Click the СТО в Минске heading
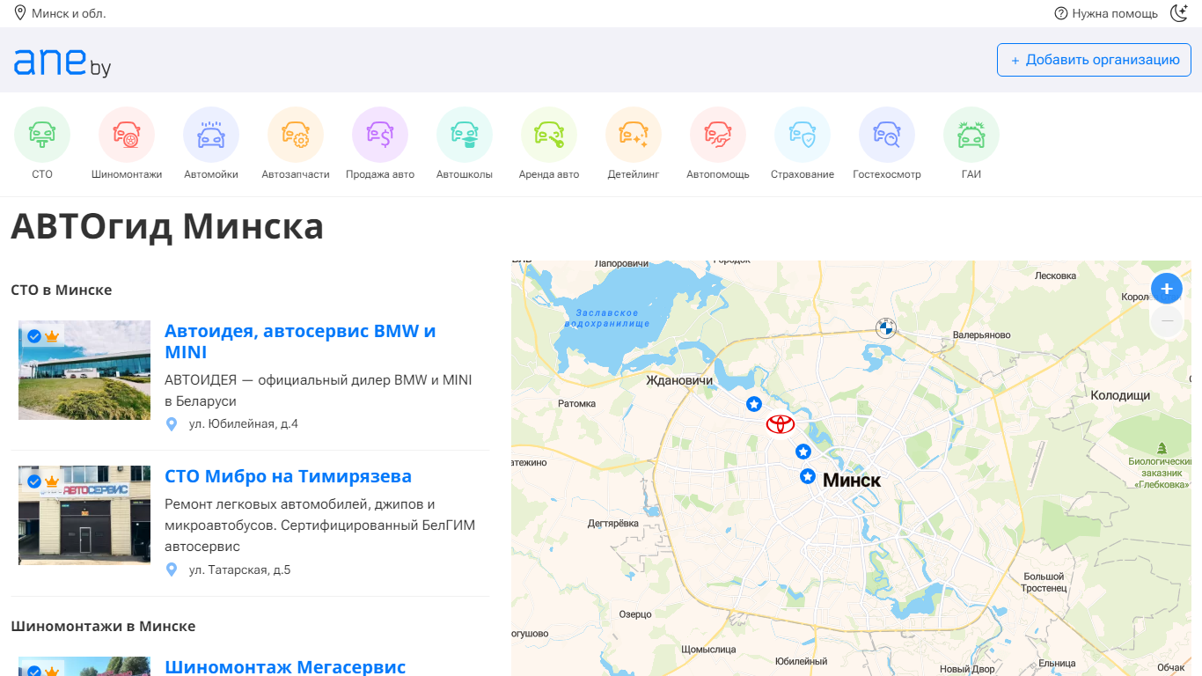 pyautogui.click(x=62, y=290)
